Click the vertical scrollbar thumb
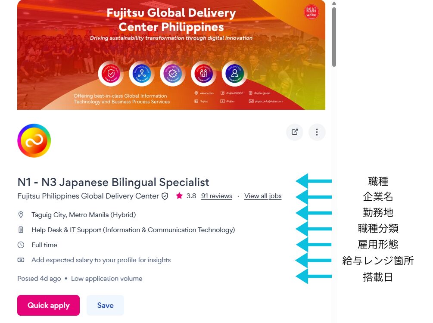 click(x=334, y=37)
